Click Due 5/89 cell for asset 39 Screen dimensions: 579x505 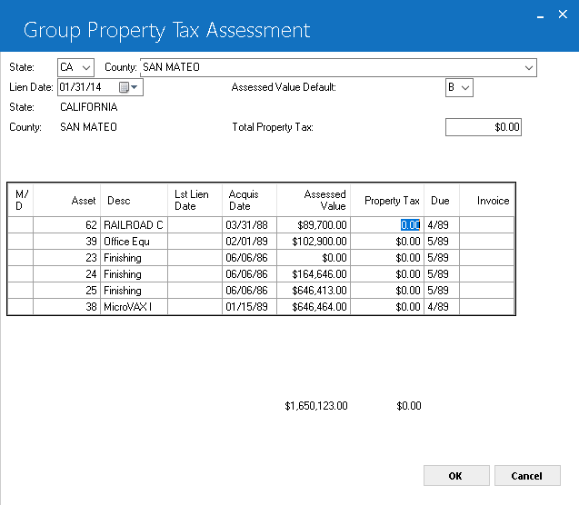coord(442,242)
